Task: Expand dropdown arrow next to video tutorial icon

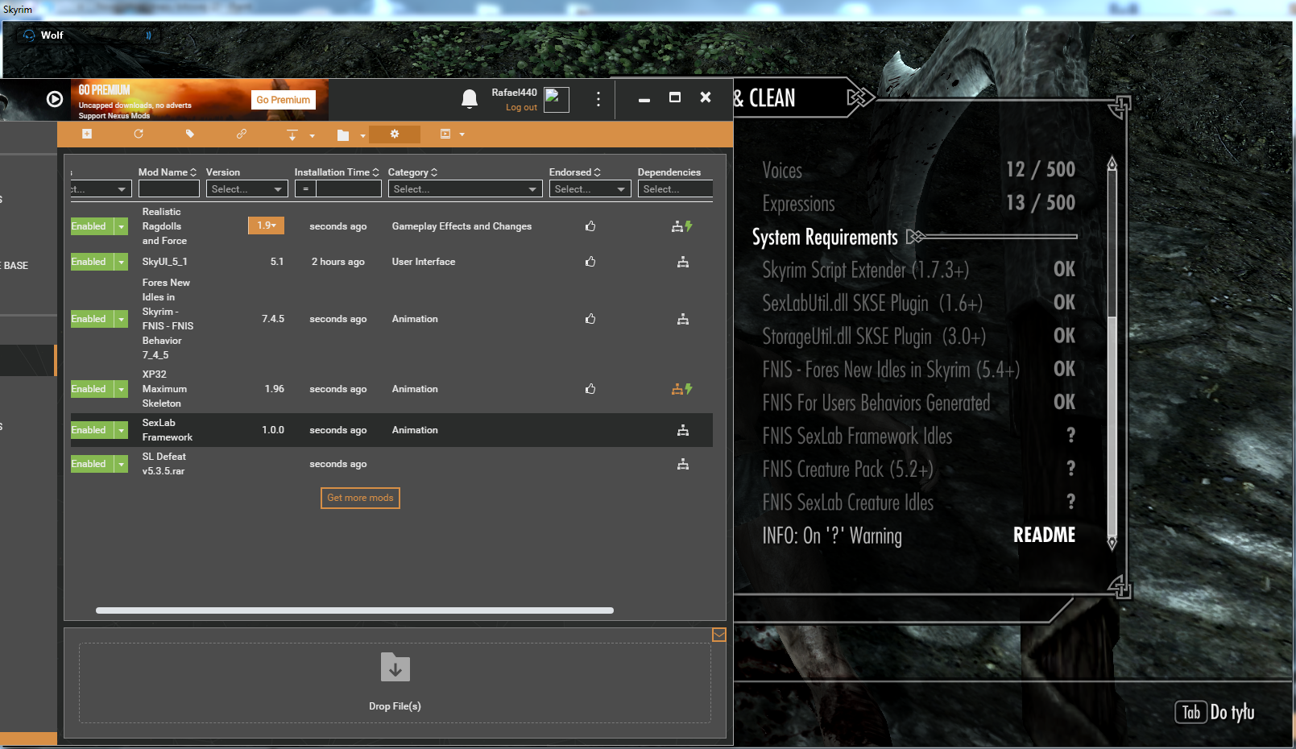Action: point(462,134)
